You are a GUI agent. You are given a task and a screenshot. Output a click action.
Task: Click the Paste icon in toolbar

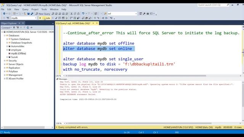point(79,14)
